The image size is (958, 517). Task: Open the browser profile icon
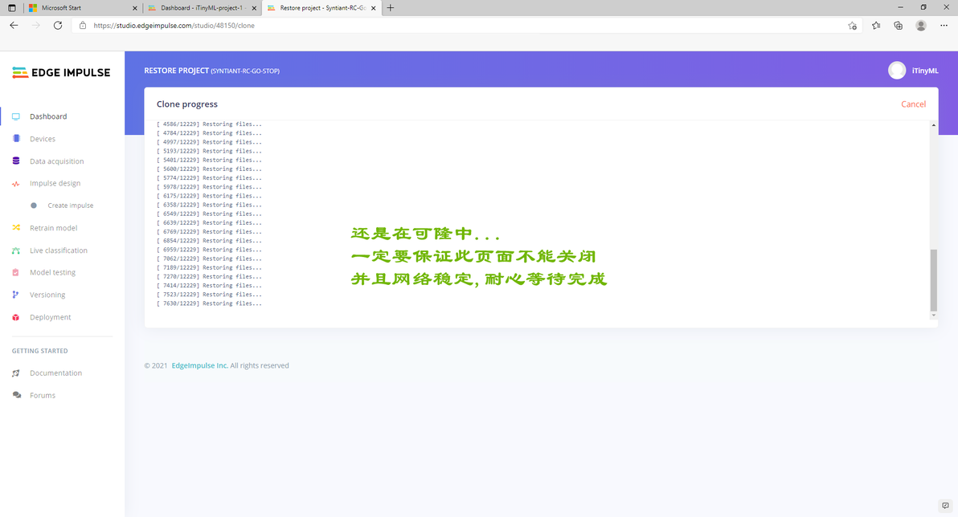point(921,26)
